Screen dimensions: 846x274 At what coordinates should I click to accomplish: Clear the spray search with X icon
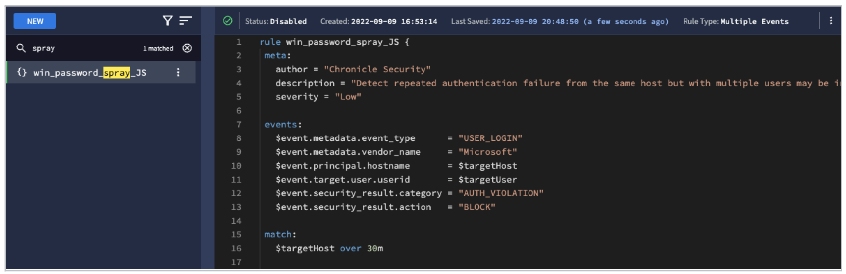point(187,48)
